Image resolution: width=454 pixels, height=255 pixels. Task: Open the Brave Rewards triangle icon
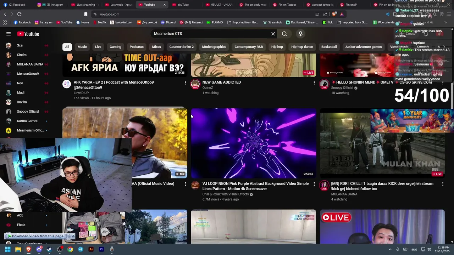342,14
